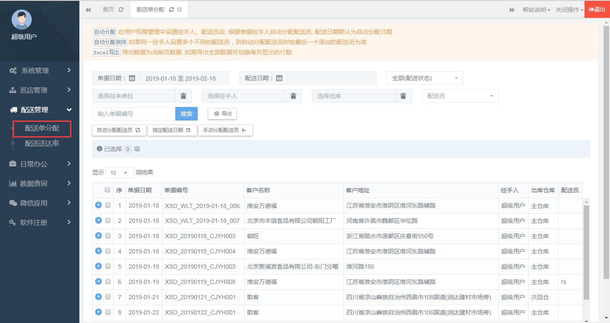Open the 全部(配送状态) dropdown
Screen dimensions: 610x323
click(x=425, y=78)
